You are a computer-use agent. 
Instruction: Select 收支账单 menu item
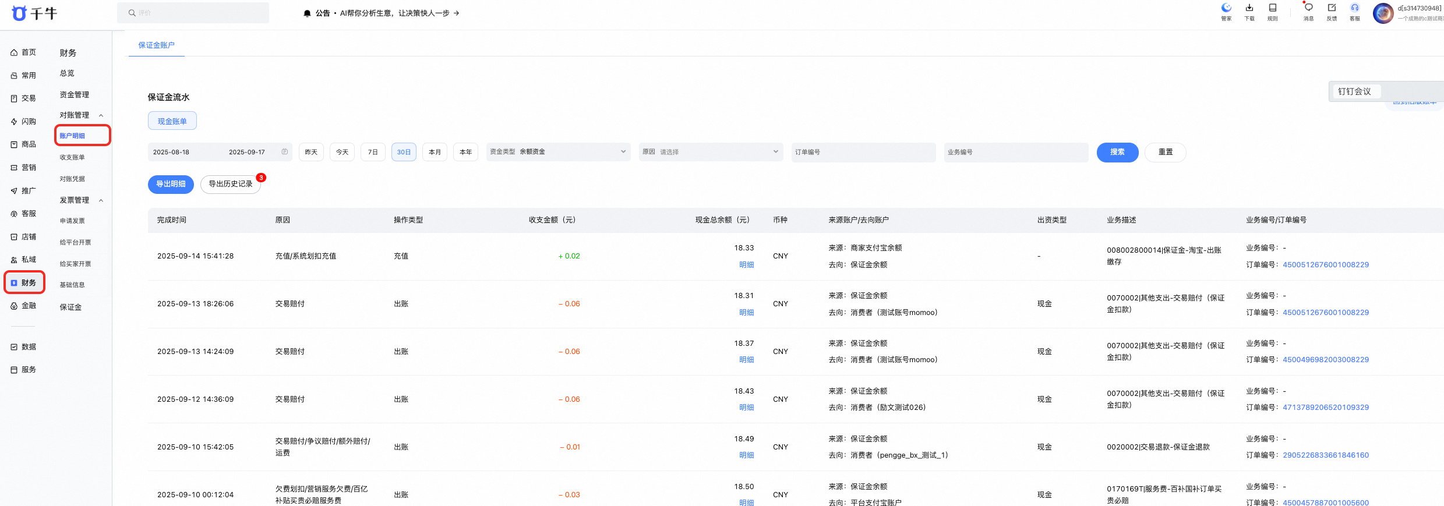(72, 157)
